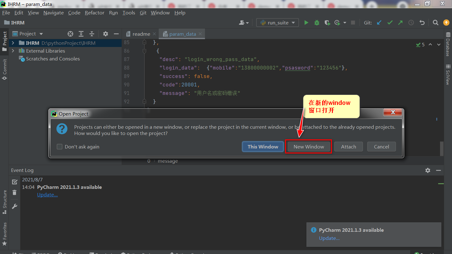The image size is (452, 254).
Task: Open Project panel settings gear
Action: (x=106, y=34)
